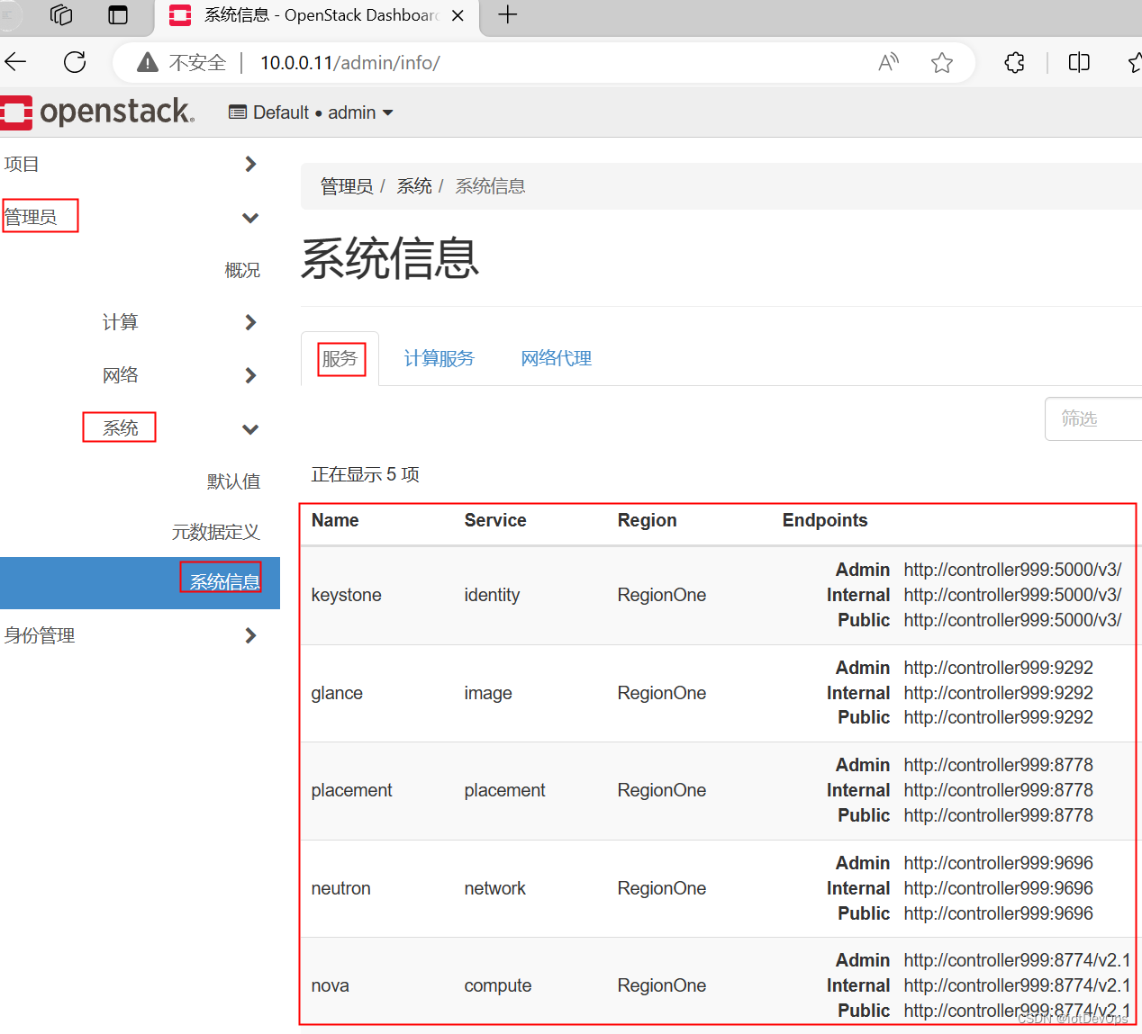Click the 正在显示 5 项 count text
The image size is (1142, 1034).
[365, 474]
